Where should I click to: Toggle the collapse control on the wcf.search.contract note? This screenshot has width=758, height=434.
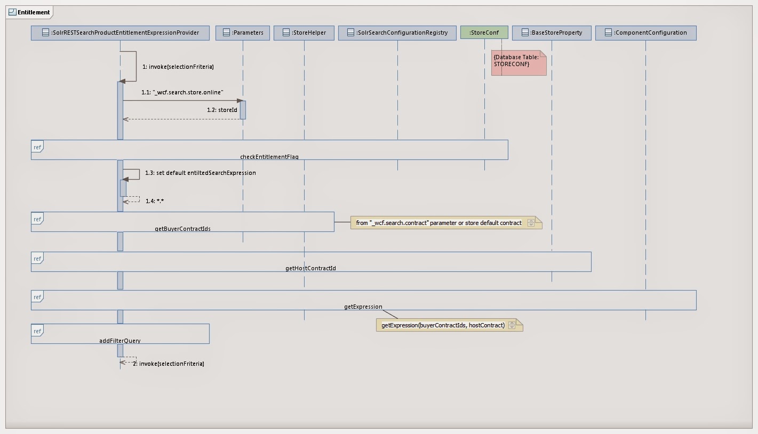pyautogui.click(x=531, y=222)
